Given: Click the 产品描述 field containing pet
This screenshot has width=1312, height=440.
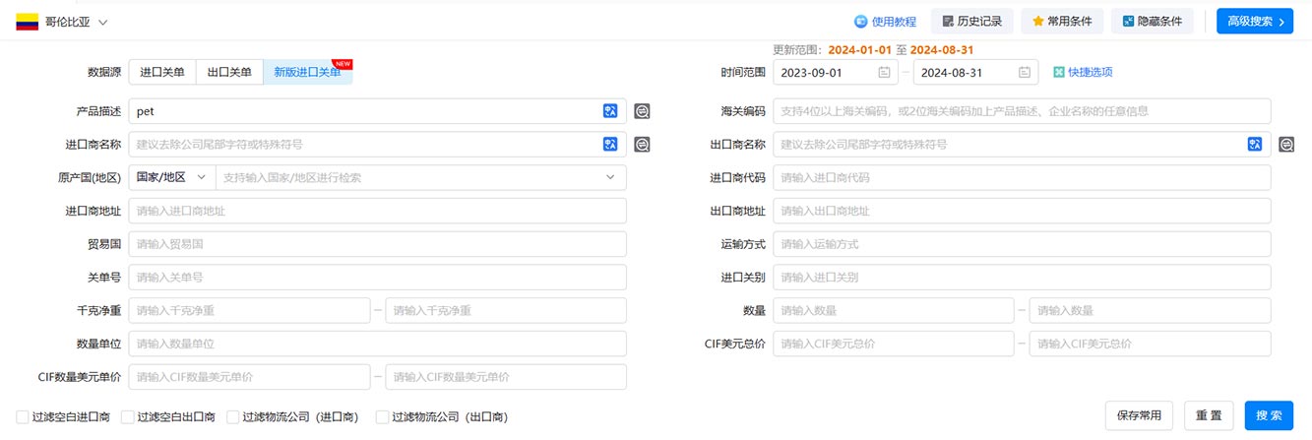Looking at the screenshot, I should (377, 111).
